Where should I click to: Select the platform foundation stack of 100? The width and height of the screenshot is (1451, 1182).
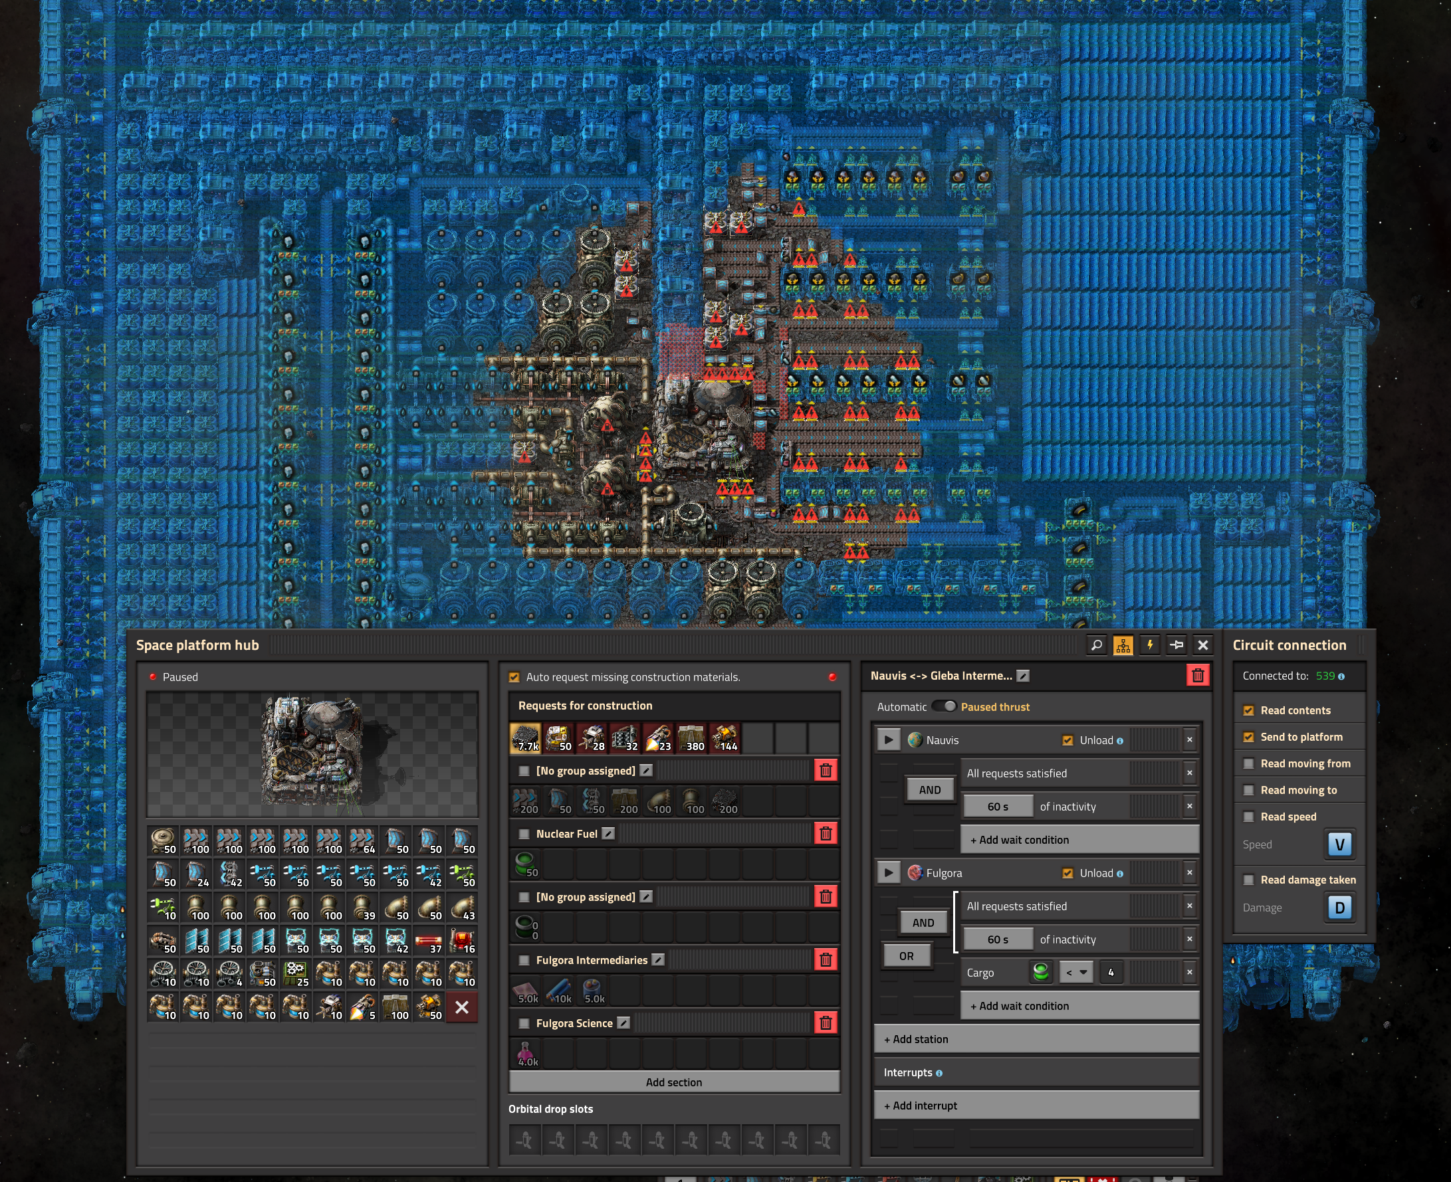(395, 1007)
